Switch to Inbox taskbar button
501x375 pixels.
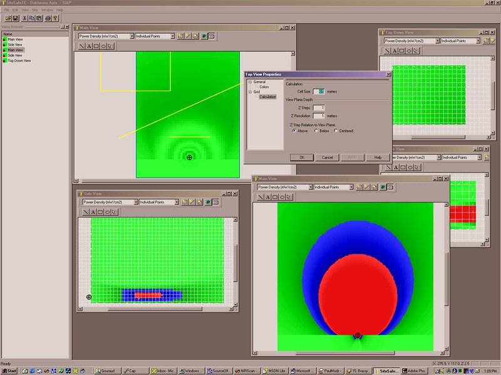(x=163, y=371)
